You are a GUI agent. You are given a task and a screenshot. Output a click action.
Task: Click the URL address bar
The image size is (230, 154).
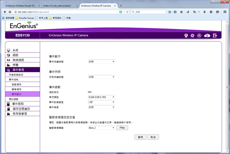68,12
